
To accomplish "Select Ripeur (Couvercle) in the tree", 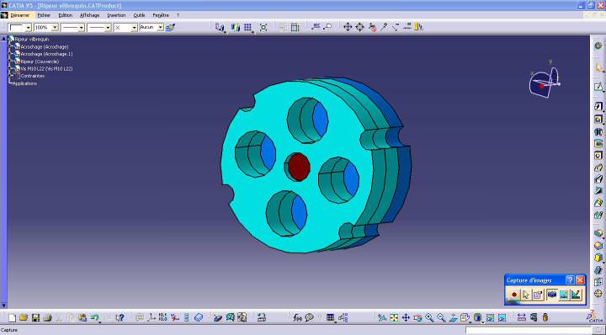I will pos(40,61).
